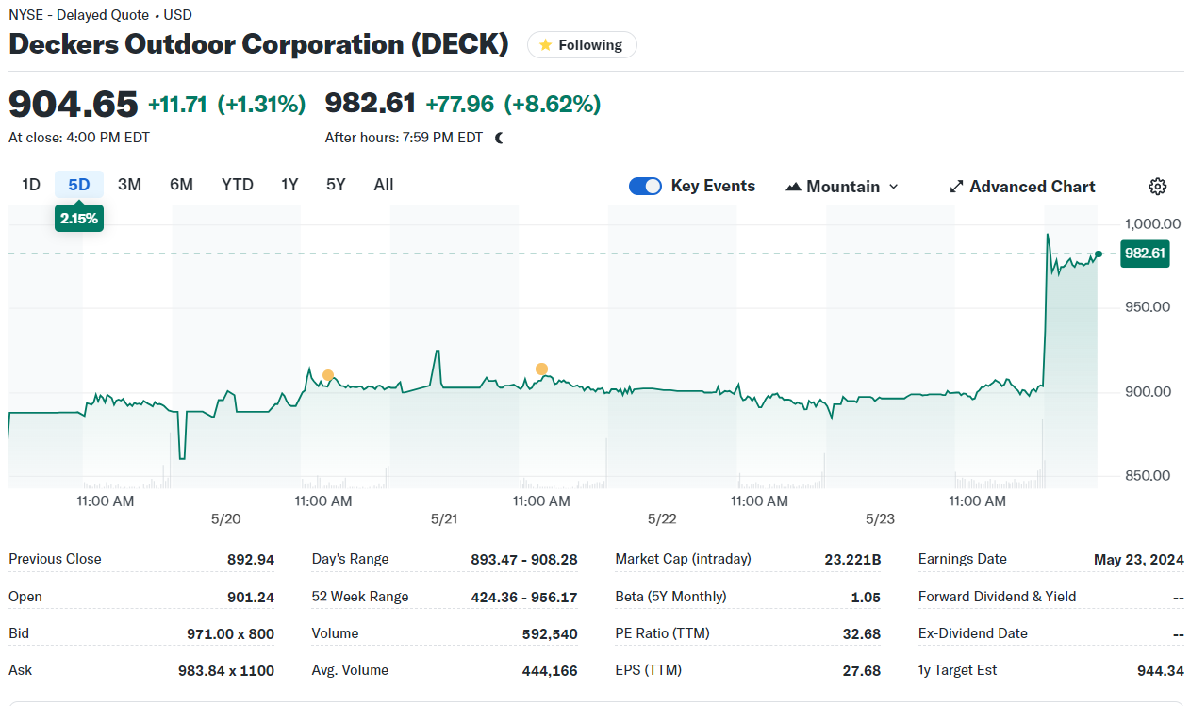The image size is (1190, 706).
Task: Click the Following button to unfollow DECK
Action: coord(582,45)
